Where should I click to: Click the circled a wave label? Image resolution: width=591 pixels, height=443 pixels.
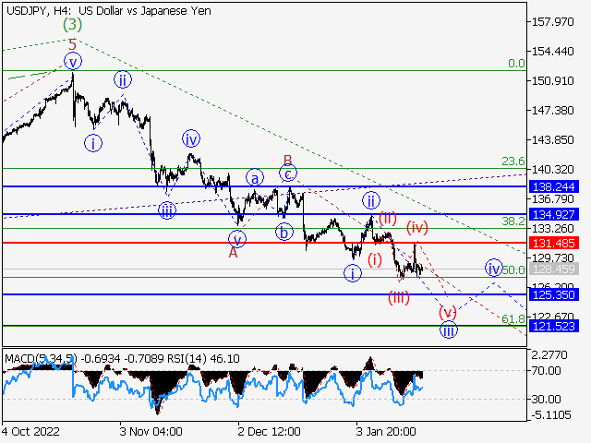[255, 177]
